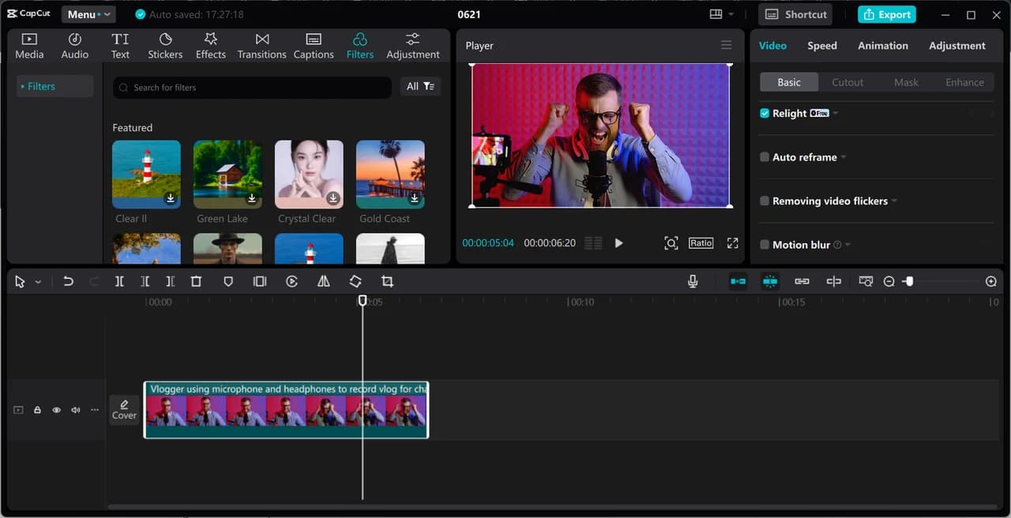This screenshot has width=1011, height=518.
Task: Switch to the Text panel
Action: pos(120,47)
